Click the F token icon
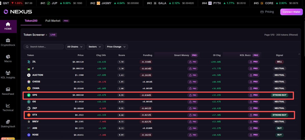Viewport: 305px width, 140px height. click(x=29, y=69)
